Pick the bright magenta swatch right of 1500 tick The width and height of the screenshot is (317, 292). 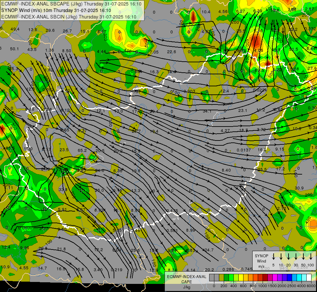[x=275, y=277]
